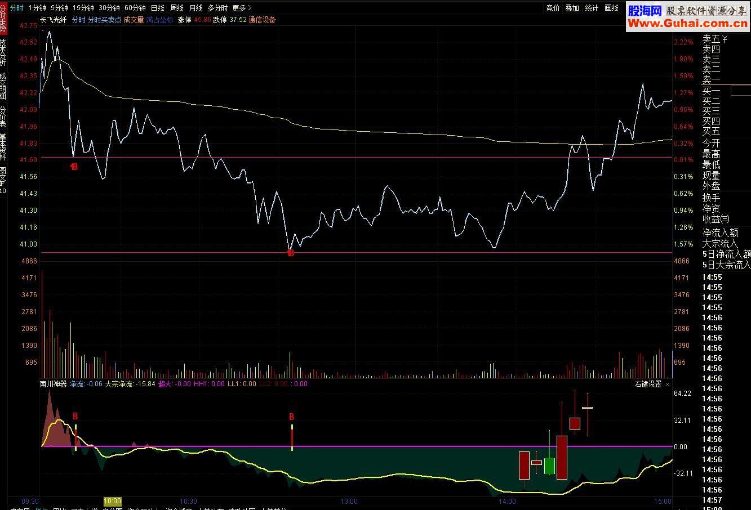Click the 通信设备 sector link
Screen dimensions: 751x510
262,20
